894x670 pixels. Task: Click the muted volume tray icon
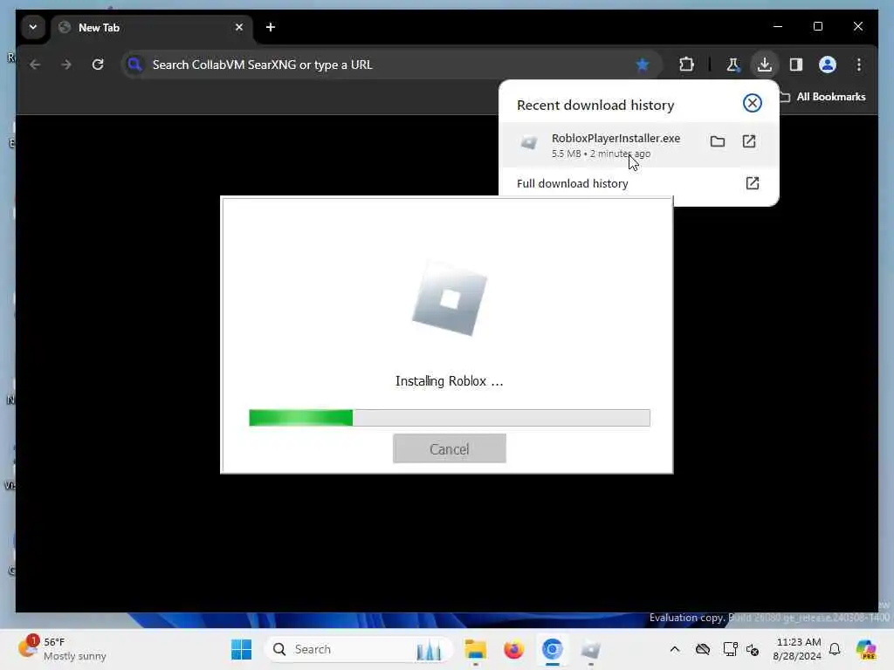pyautogui.click(x=753, y=649)
